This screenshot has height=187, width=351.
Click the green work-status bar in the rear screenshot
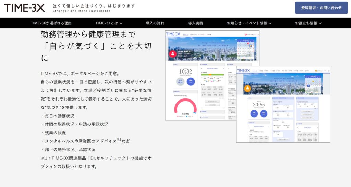pos(212,74)
